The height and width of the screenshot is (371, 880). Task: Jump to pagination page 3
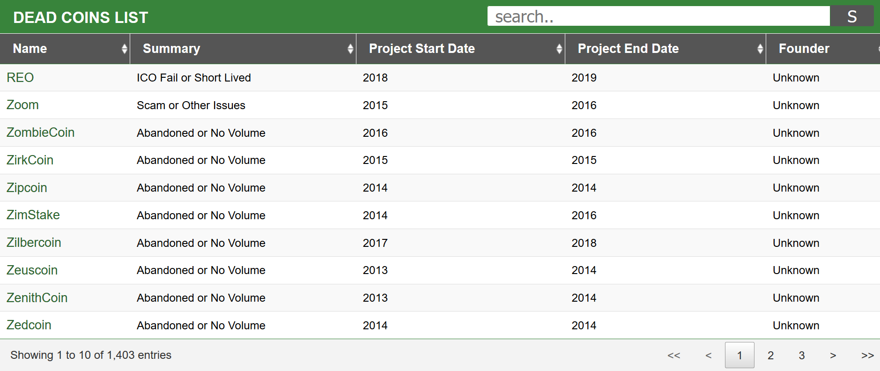801,356
